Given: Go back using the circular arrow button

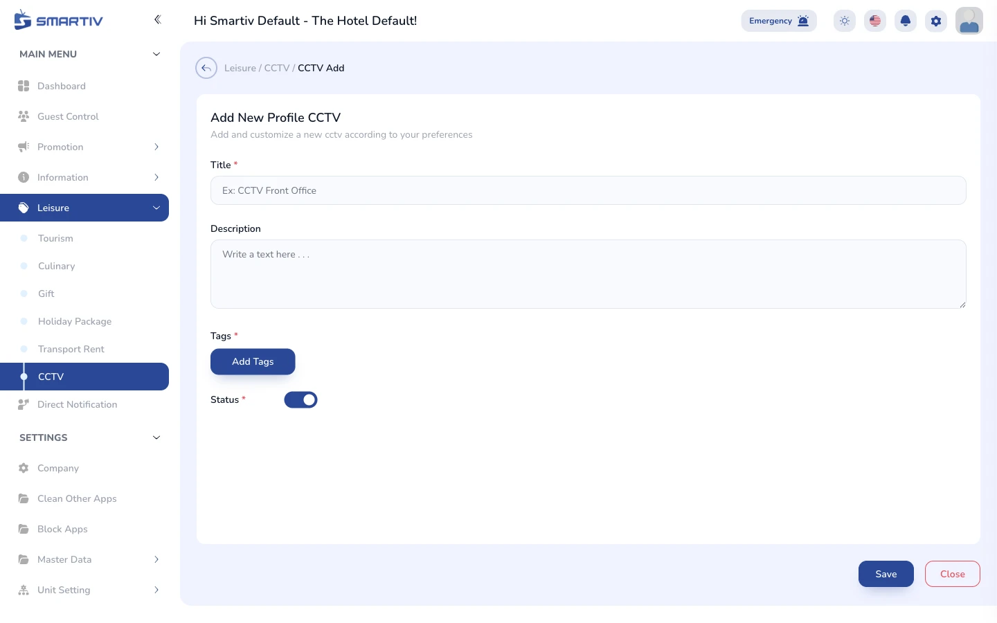Looking at the screenshot, I should point(206,68).
